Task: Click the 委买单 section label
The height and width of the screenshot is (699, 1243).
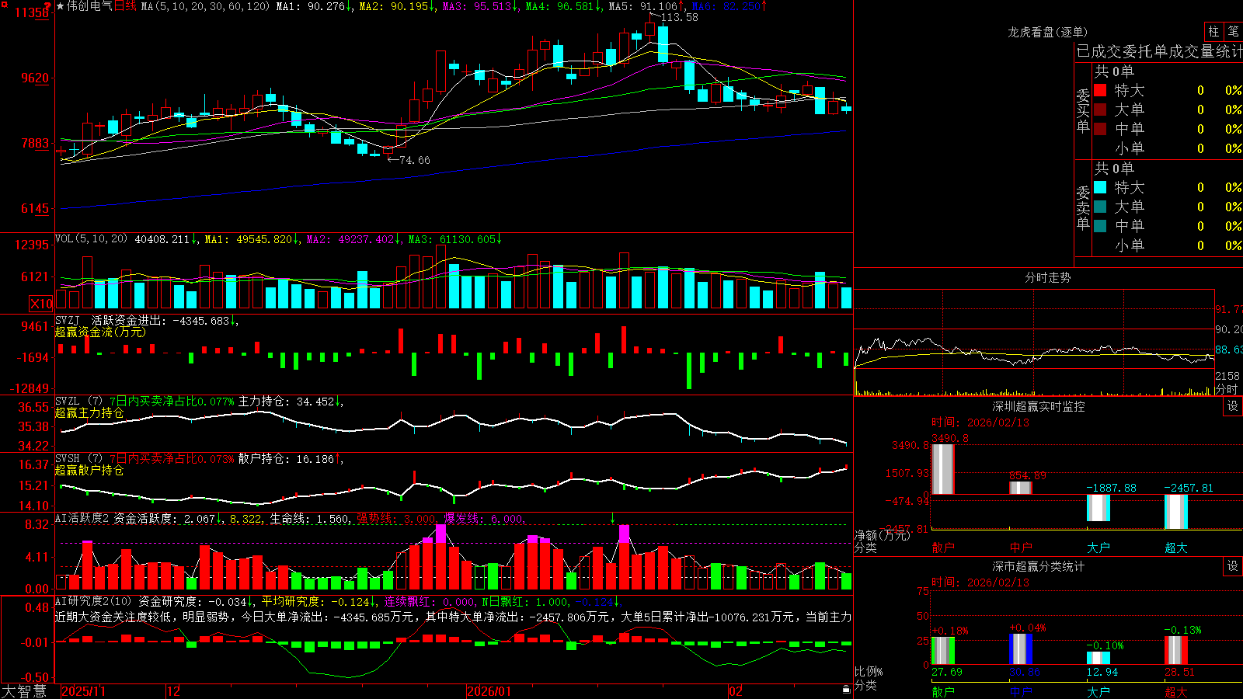Action: [1083, 110]
